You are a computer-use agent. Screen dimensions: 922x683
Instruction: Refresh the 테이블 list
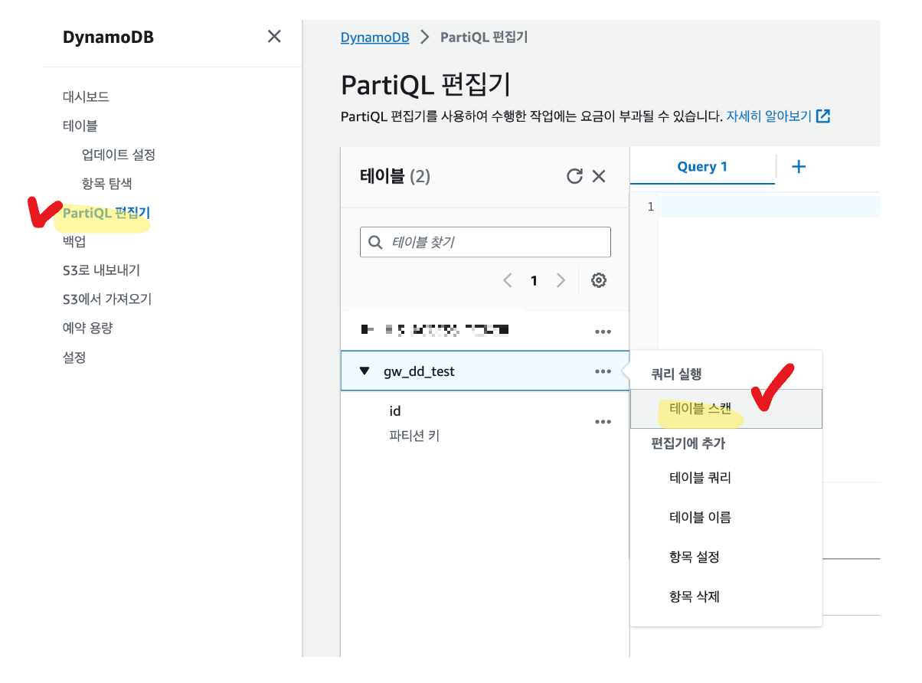click(x=574, y=176)
